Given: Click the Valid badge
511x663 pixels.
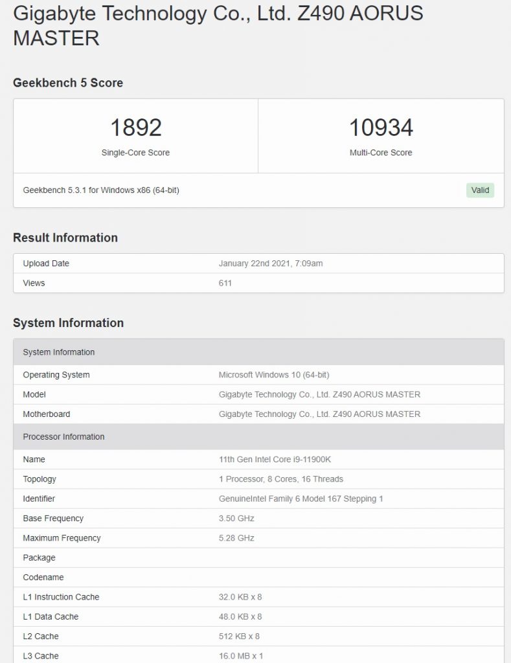Looking at the screenshot, I should click(480, 190).
